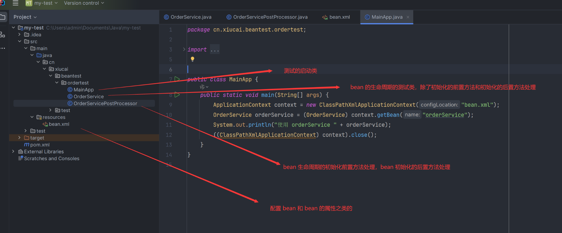Collapse the my-test root node
The image size is (562, 233).
pyautogui.click(x=13, y=28)
